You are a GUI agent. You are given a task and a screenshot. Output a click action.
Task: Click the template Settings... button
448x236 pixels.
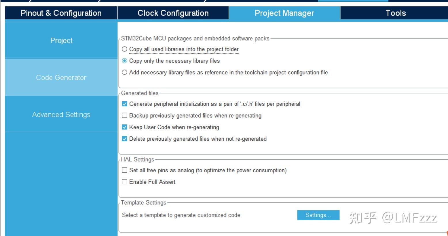[318, 215]
